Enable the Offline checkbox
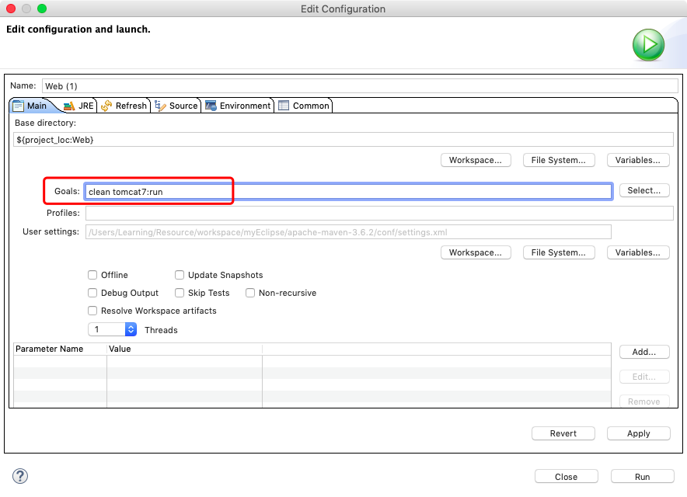The width and height of the screenshot is (687, 497). click(93, 275)
